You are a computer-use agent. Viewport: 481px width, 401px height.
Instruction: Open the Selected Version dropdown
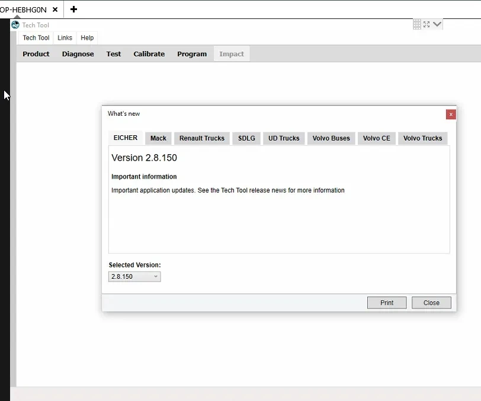coord(134,276)
